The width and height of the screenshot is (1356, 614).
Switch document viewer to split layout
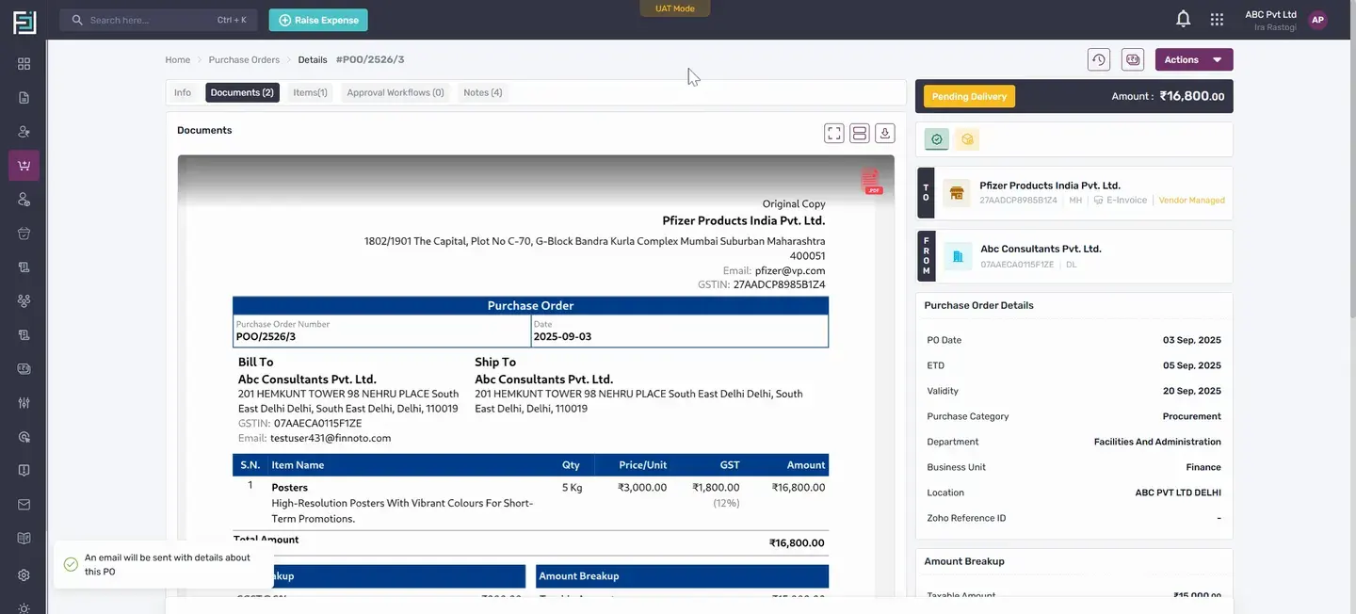(x=860, y=134)
